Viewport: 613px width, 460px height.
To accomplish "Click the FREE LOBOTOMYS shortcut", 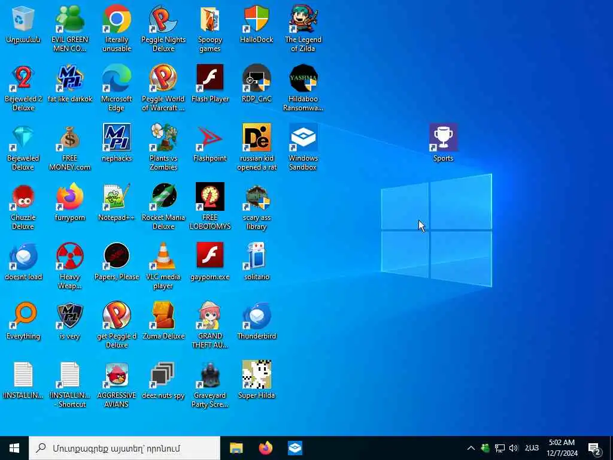I will pyautogui.click(x=210, y=207).
